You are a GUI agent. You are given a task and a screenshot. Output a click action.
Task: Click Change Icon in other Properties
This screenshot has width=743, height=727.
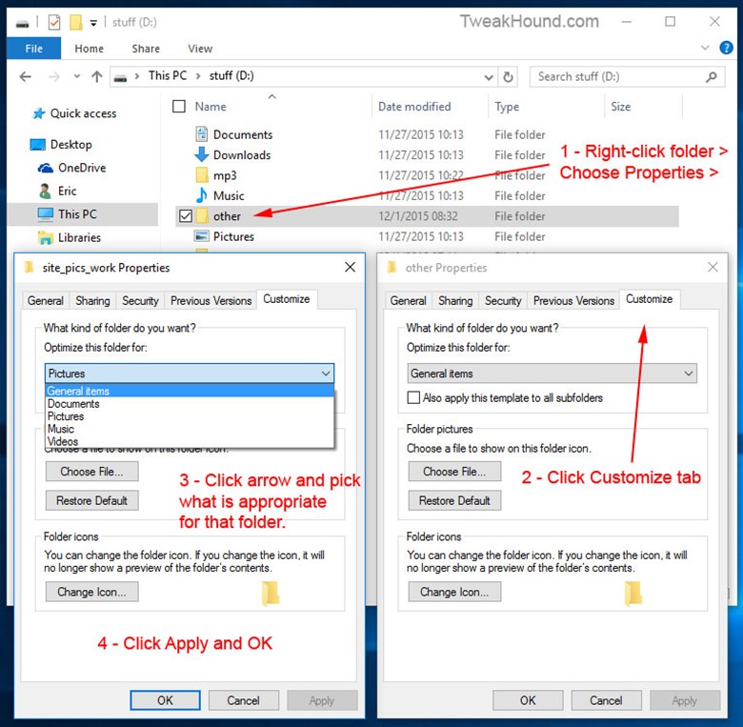point(454,592)
